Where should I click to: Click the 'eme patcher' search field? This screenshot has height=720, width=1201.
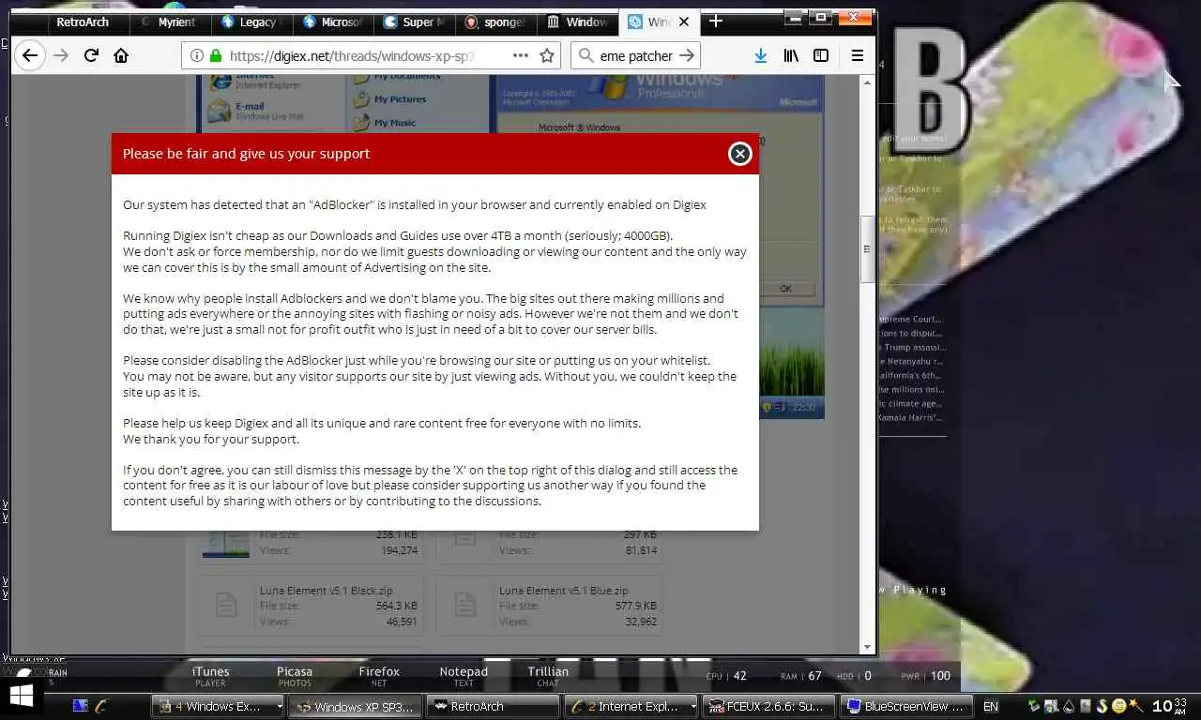pos(636,55)
